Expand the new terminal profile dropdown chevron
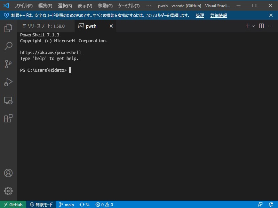The image size is (278, 208). (253, 26)
